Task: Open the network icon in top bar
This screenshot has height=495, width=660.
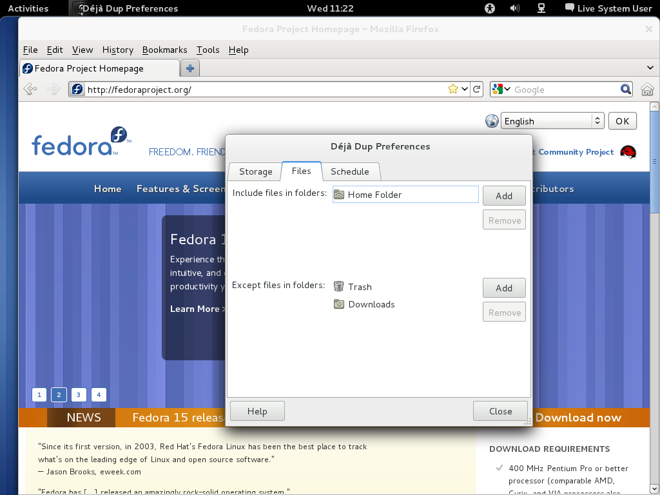Action: [x=541, y=8]
